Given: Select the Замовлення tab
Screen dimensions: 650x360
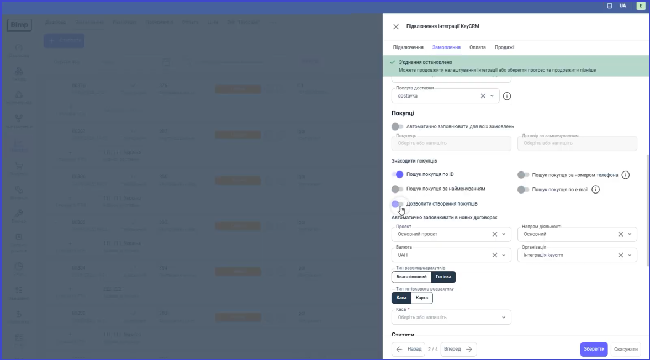Looking at the screenshot, I should pos(446,47).
